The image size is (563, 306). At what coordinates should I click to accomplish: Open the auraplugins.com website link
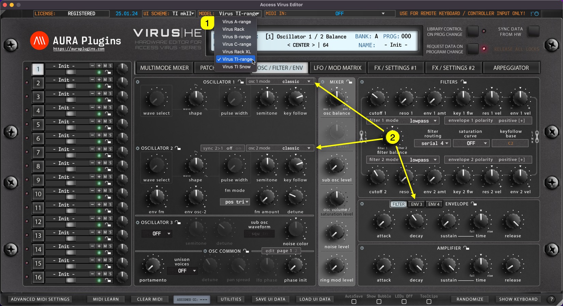coord(79,49)
